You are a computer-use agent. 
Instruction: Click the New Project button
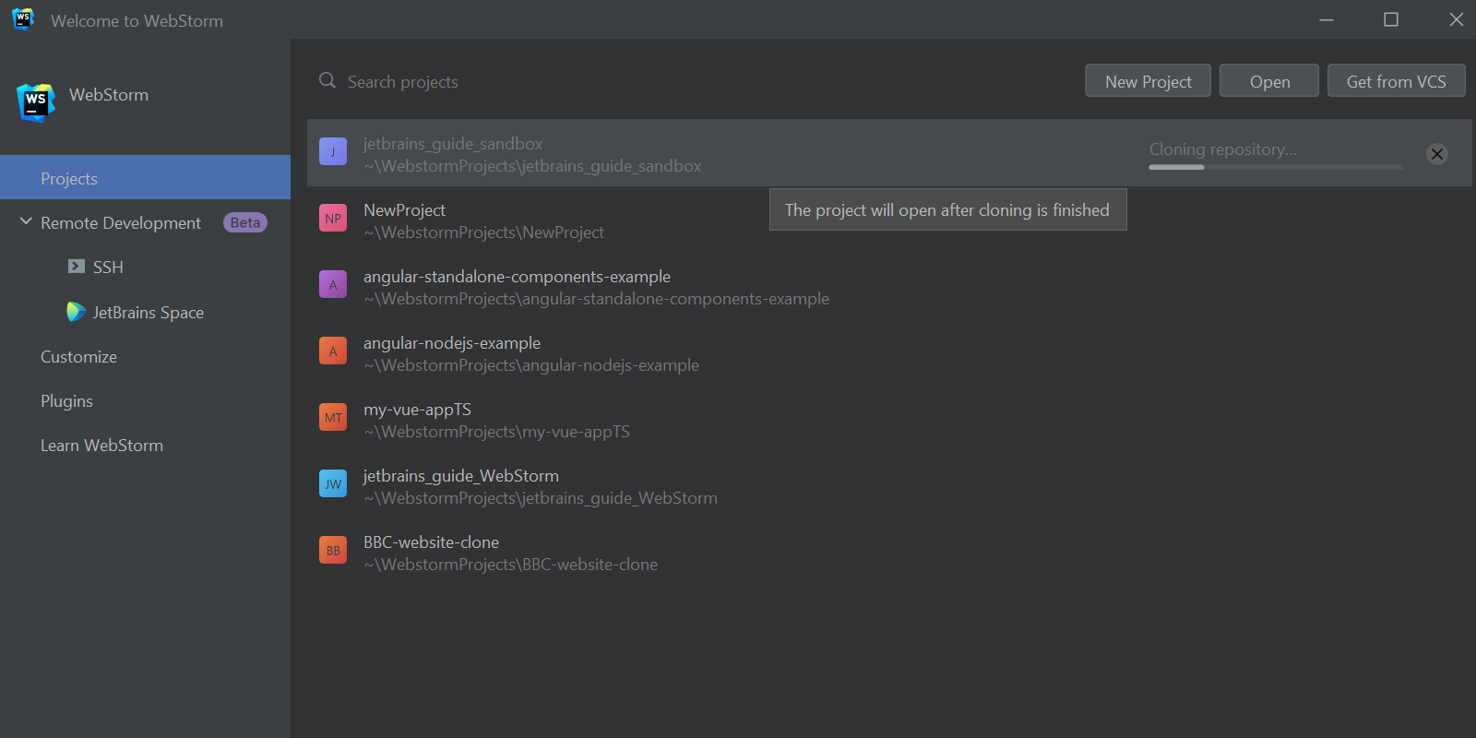click(1148, 81)
